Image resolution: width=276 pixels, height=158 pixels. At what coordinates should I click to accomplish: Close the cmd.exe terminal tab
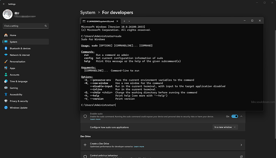[117, 21]
